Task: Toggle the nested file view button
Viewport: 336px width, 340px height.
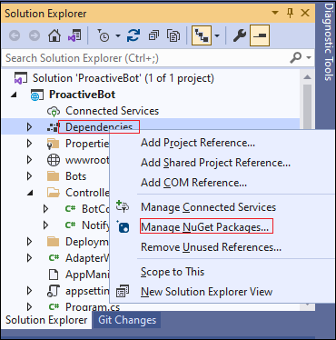Action: point(202,35)
